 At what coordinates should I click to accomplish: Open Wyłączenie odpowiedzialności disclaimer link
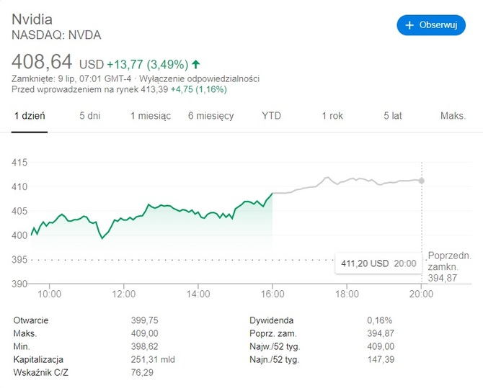pyautogui.click(x=199, y=78)
